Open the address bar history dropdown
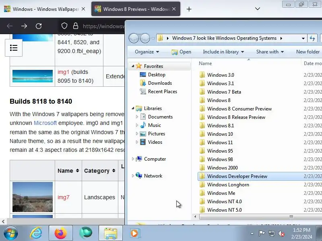322x241 pixels. coord(303,38)
